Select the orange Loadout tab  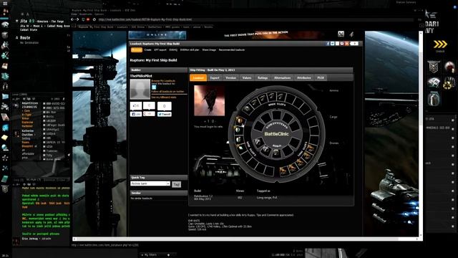[198, 78]
